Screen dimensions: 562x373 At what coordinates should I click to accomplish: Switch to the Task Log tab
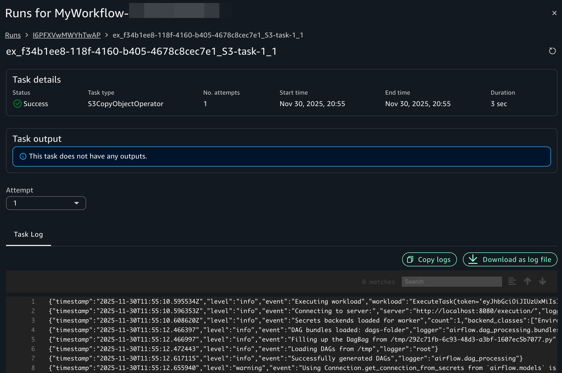pyautogui.click(x=28, y=234)
